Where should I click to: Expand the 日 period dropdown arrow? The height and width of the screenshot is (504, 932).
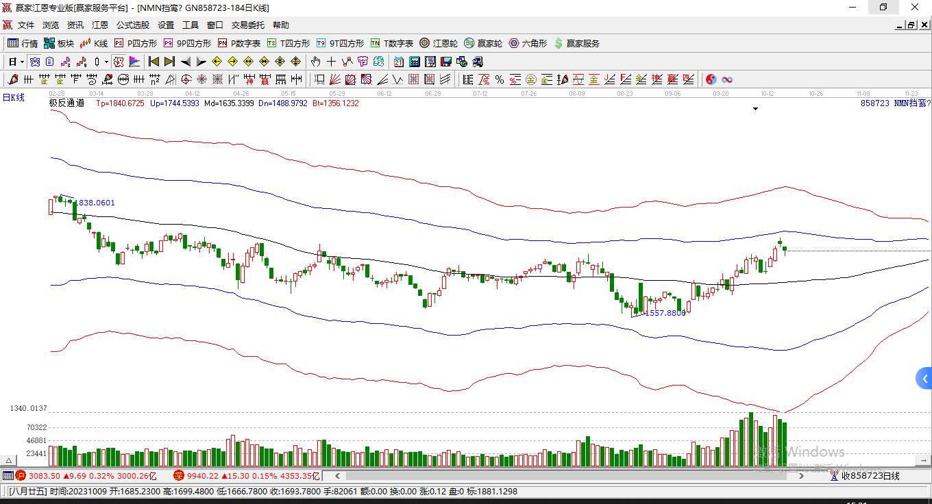[x=23, y=62]
